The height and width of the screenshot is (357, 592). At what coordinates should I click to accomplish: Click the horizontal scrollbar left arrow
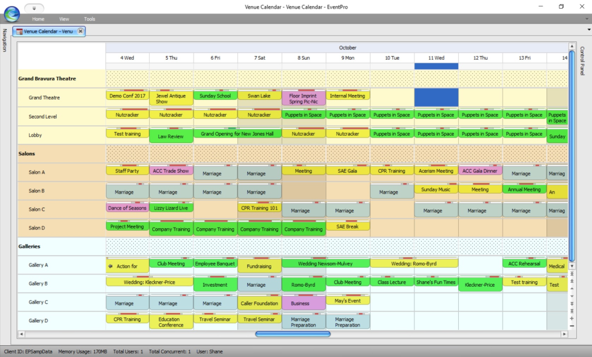(x=22, y=334)
